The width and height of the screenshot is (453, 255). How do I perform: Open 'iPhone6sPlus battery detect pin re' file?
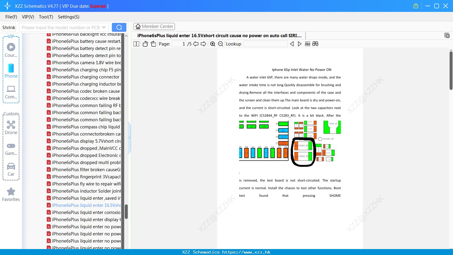[x=84, y=48]
